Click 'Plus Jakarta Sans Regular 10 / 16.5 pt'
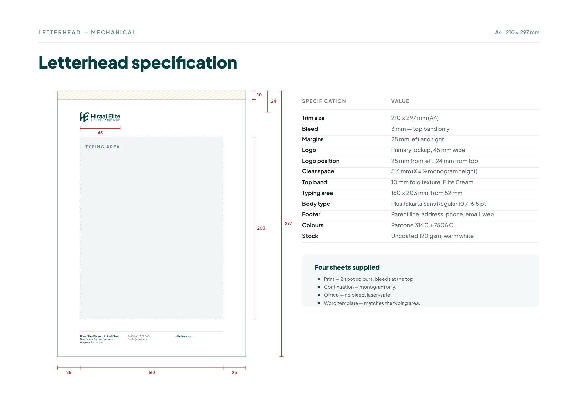 pos(438,204)
